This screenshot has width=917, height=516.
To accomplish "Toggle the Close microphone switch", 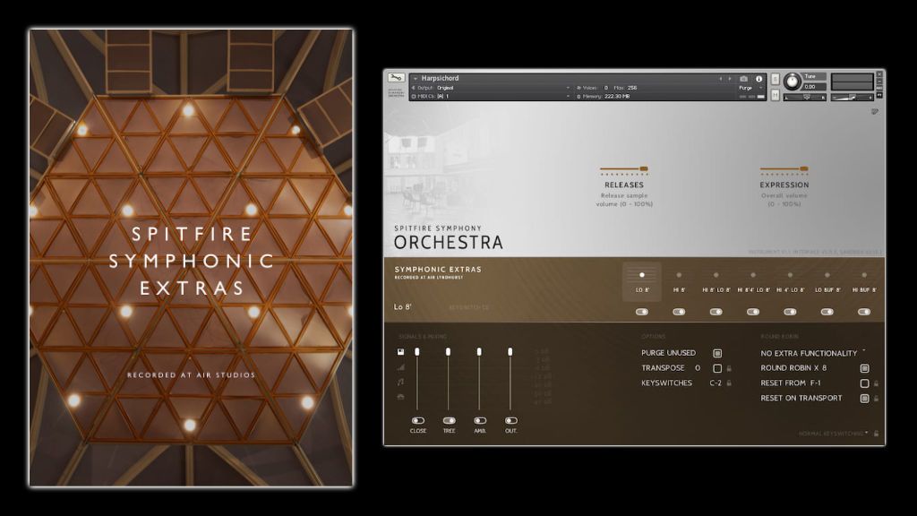I will click(x=418, y=421).
